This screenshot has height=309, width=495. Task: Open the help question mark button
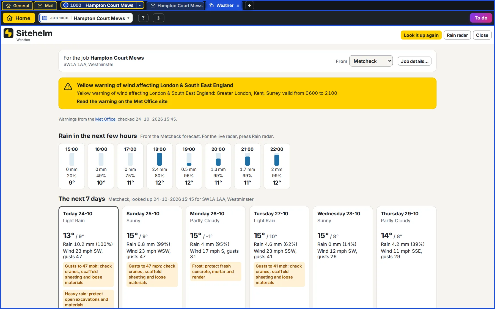(x=143, y=18)
